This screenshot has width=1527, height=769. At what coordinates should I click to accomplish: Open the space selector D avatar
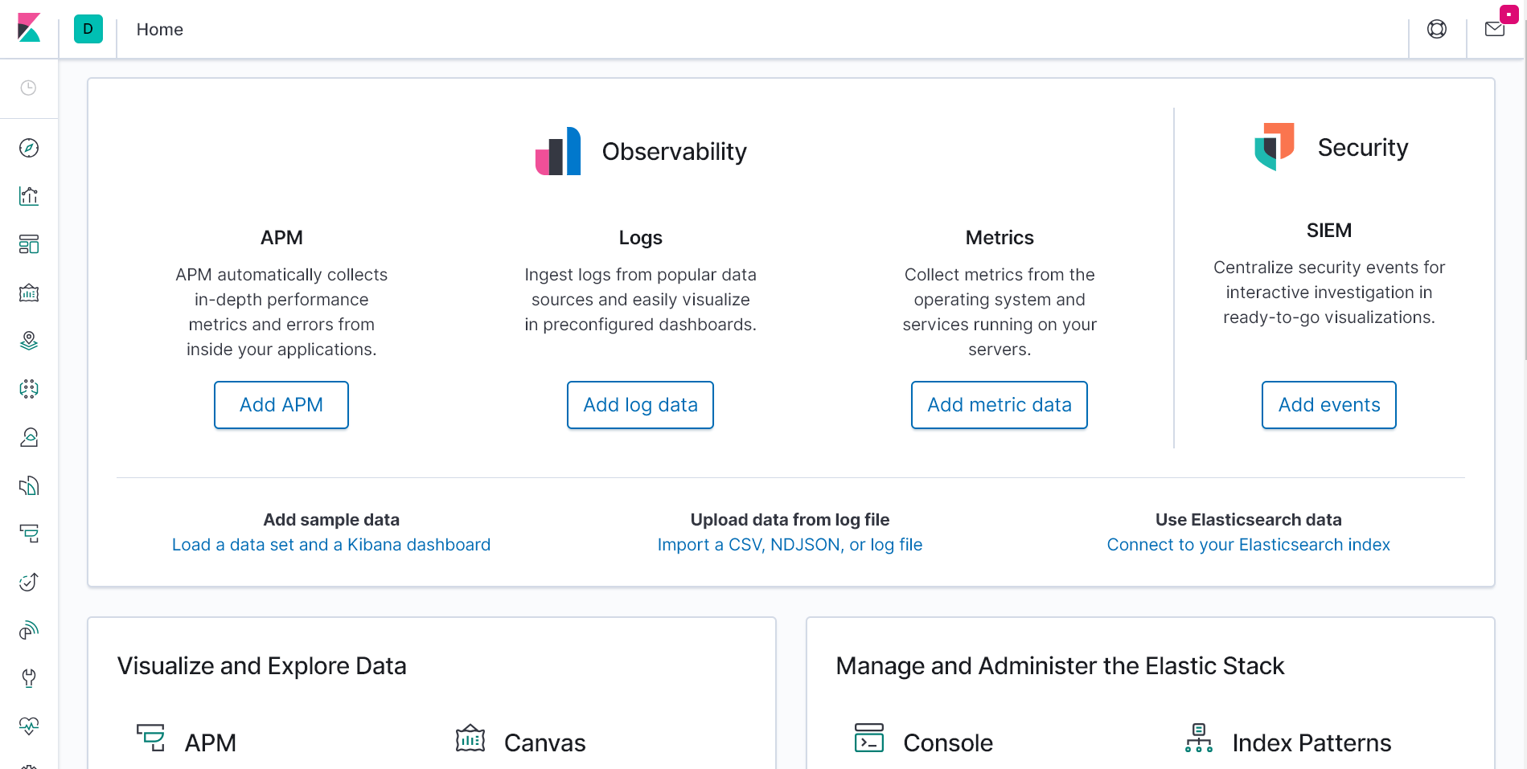[x=88, y=29]
